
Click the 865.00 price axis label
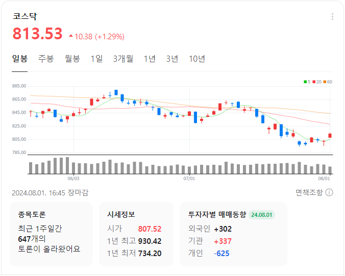point(19,99)
